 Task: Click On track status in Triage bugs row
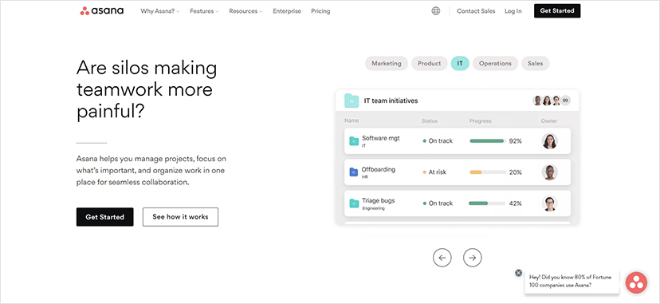click(x=440, y=203)
